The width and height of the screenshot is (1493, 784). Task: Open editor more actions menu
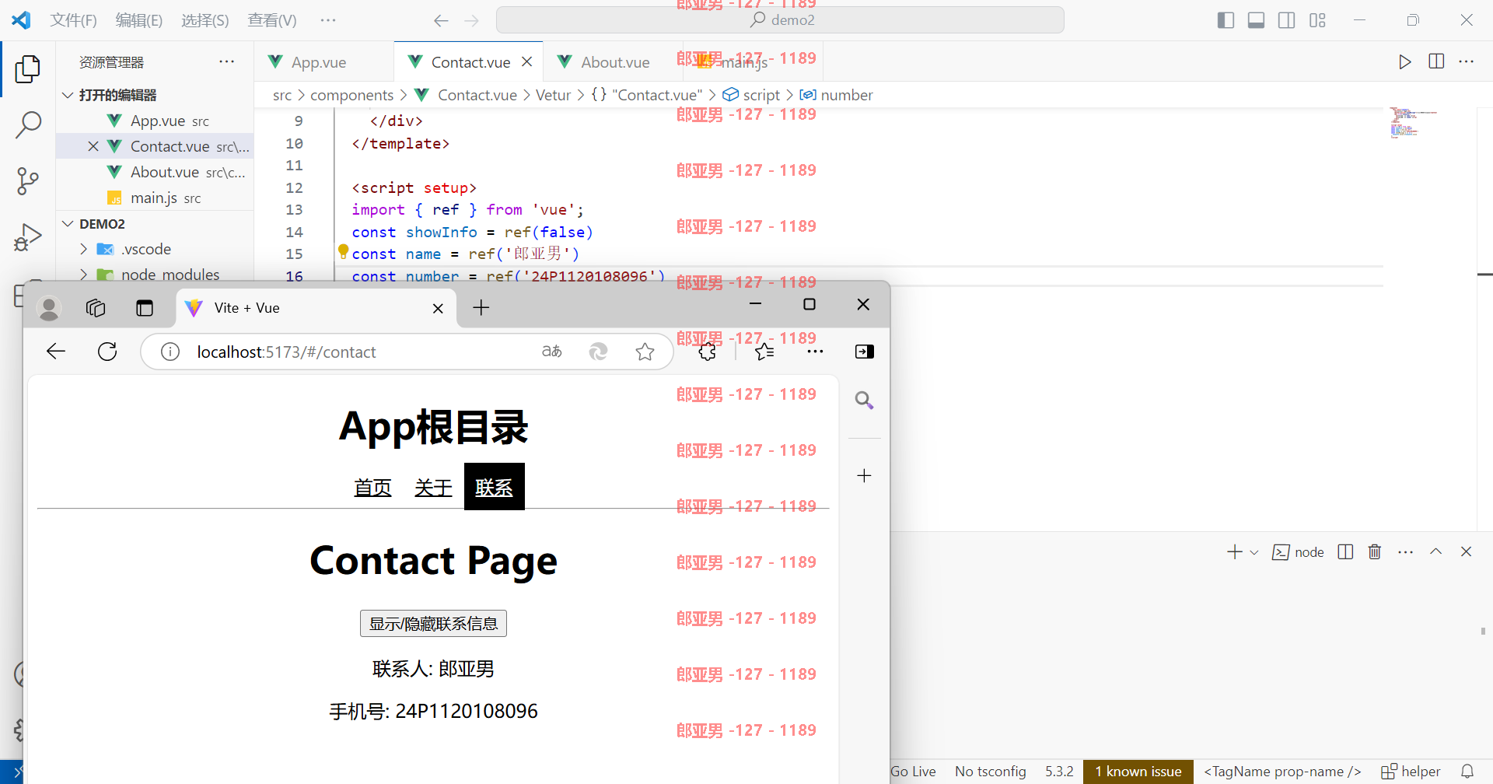coord(1467,61)
